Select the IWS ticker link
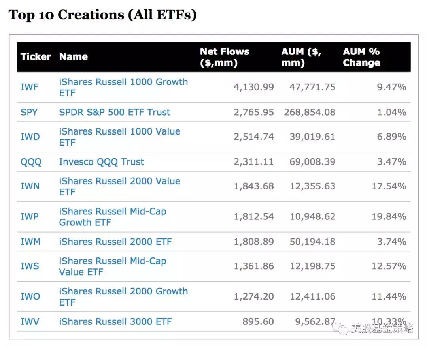This screenshot has height=347, width=427. (x=30, y=266)
